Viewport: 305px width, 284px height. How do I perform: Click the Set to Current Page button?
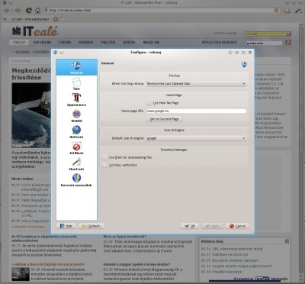point(165,119)
